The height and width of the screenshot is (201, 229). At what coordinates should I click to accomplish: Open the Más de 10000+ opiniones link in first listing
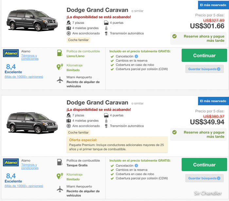pyautogui.click(x=24, y=77)
